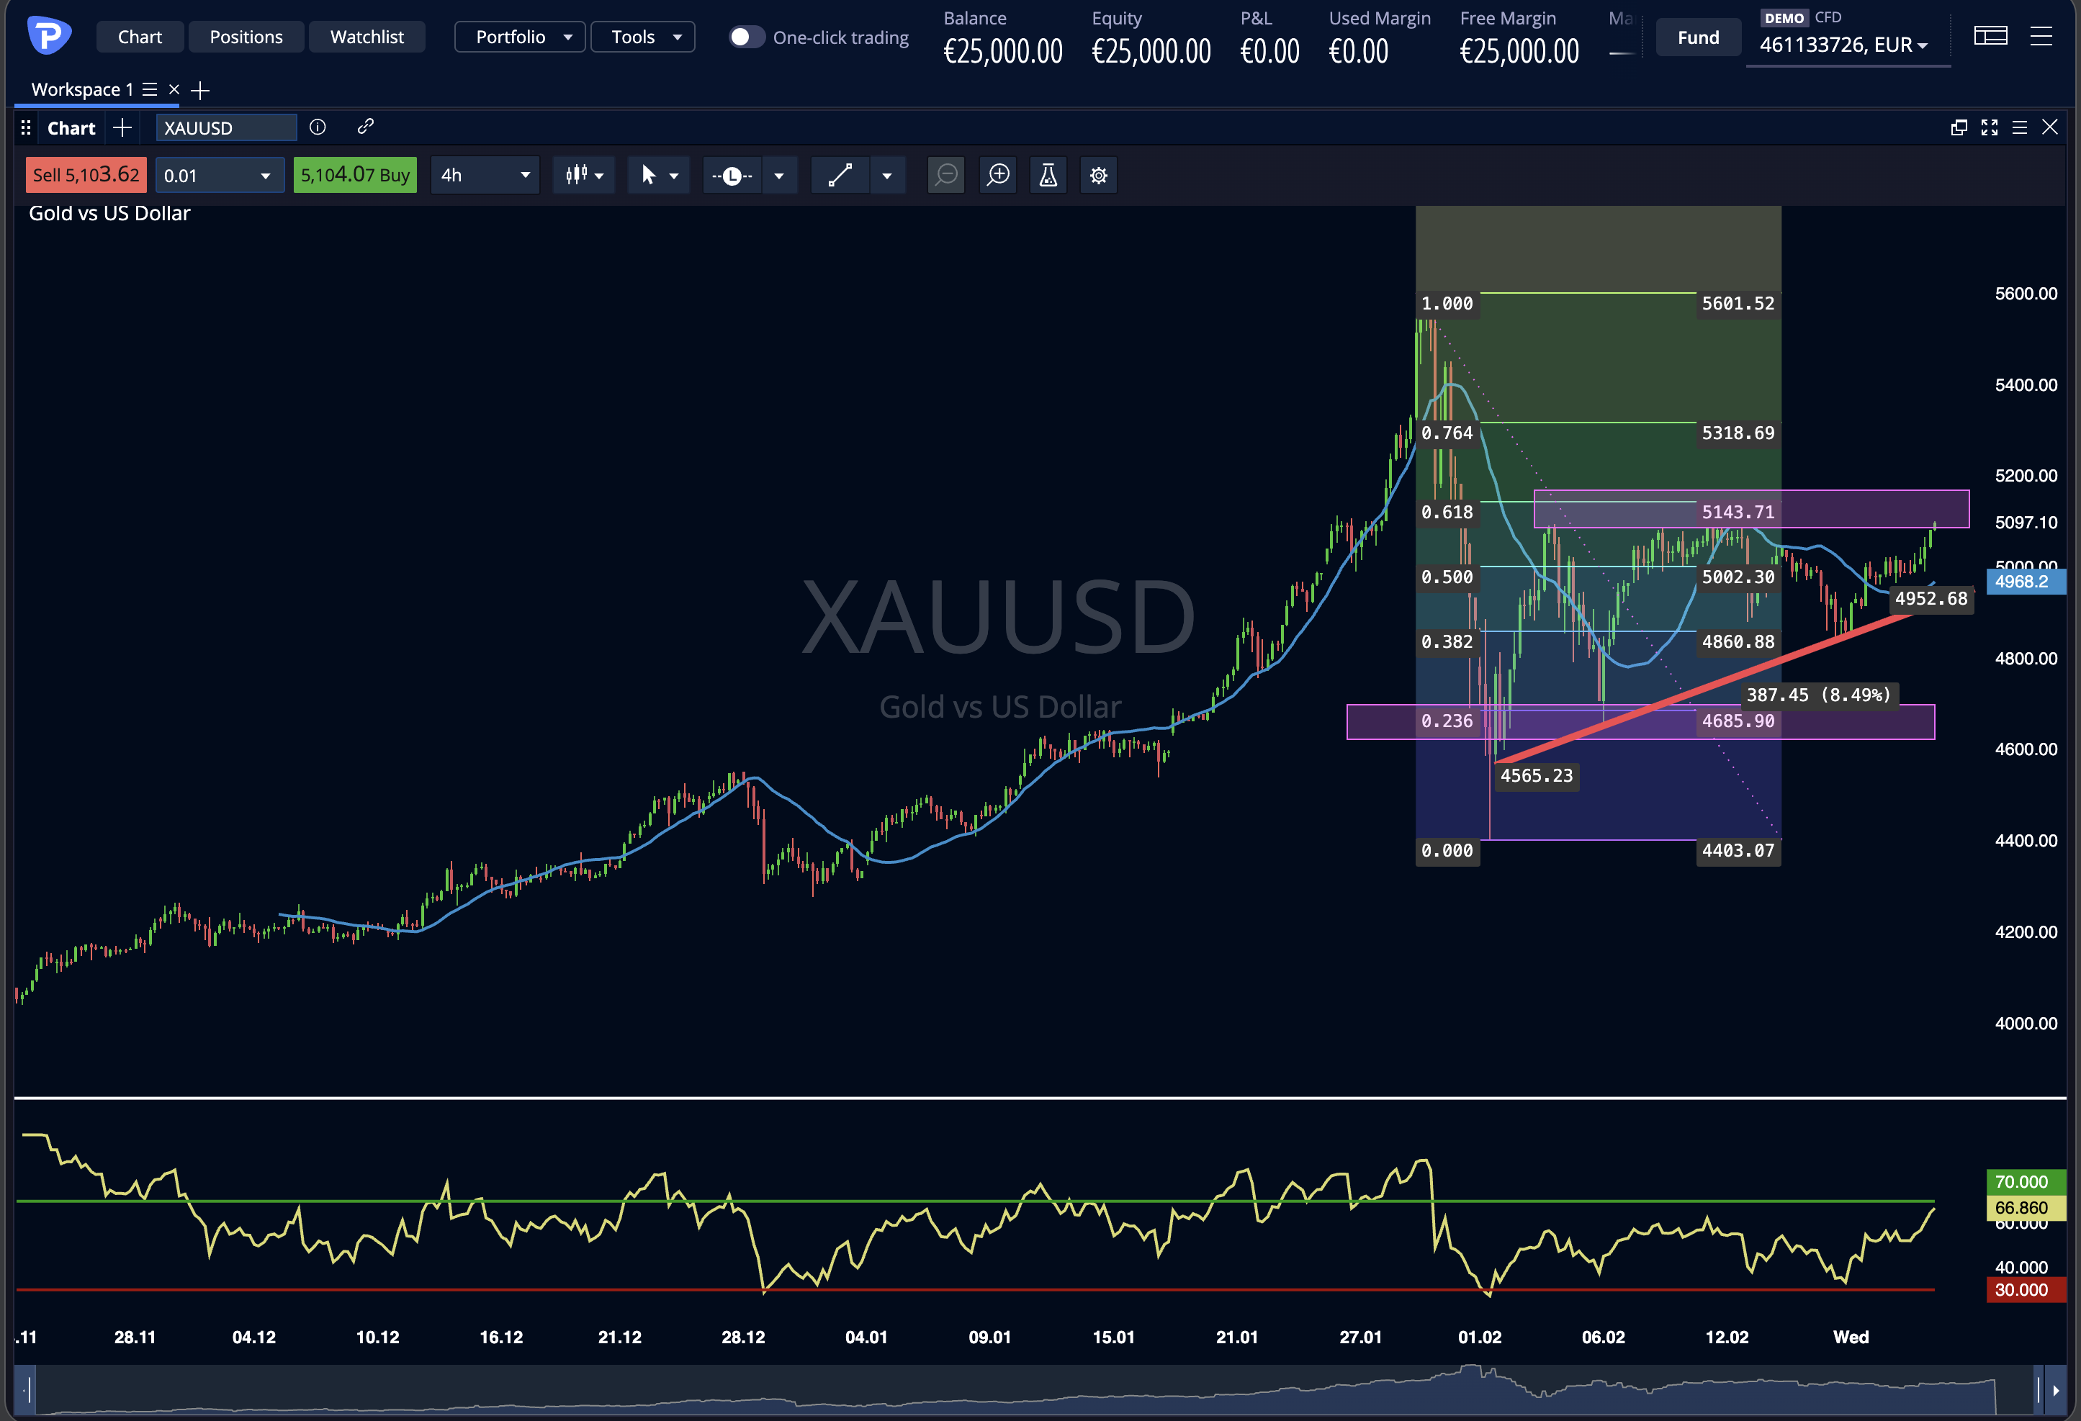Click the horizontal level line tool

click(732, 175)
